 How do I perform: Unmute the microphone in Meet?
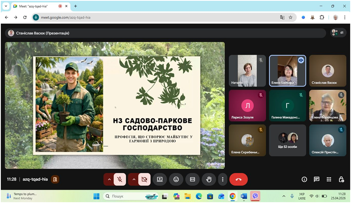pos(120,179)
